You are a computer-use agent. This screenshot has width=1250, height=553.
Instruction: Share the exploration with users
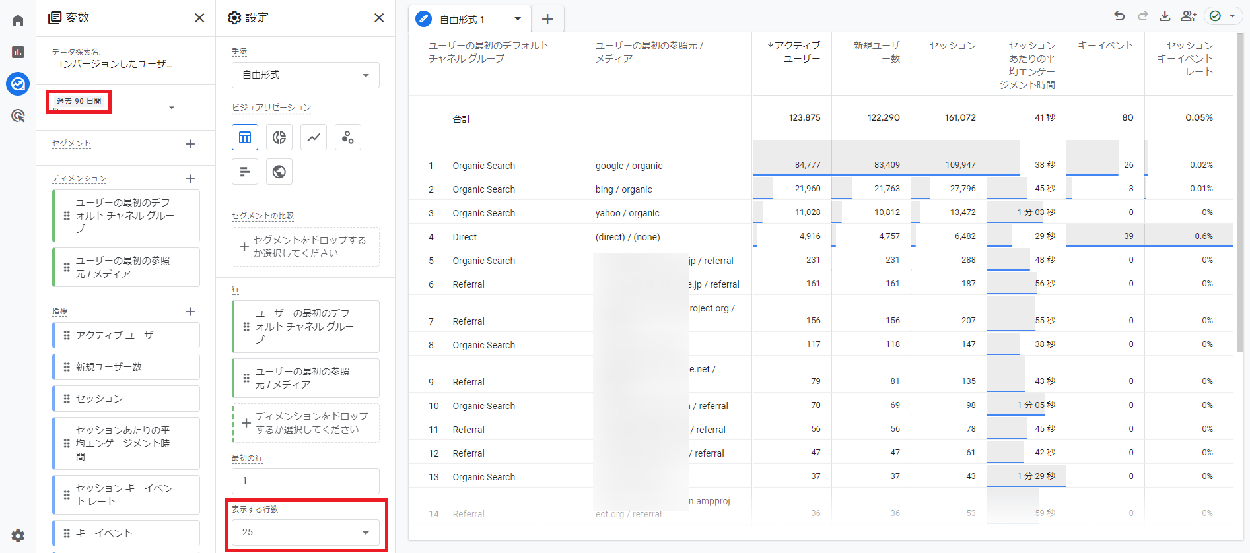click(x=1189, y=16)
